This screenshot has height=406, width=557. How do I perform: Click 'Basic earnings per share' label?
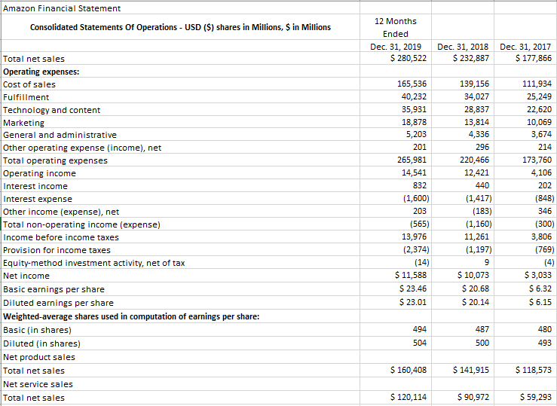[54, 289]
